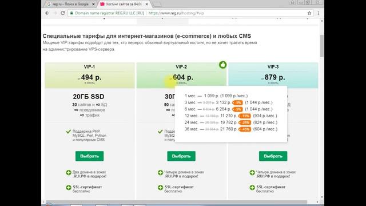Click the '494 р.' price on VIP-1
The width and height of the screenshot is (366, 206).
pos(91,77)
